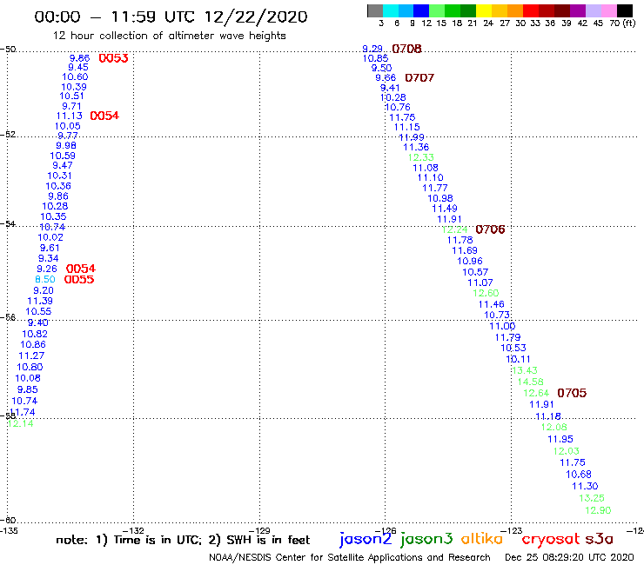Select the 13.43 wave height value

(x=525, y=370)
